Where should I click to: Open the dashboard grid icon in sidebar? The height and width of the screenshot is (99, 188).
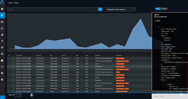pos(2,9)
